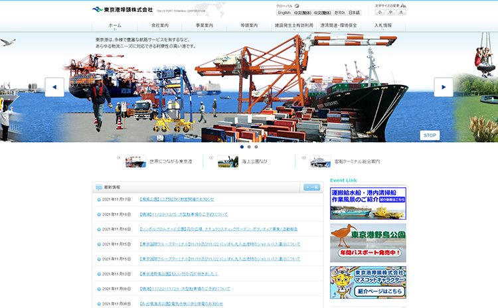The height and width of the screenshot is (308, 498).
Task: Open the 入札情報 menu item
Action: tap(383, 26)
